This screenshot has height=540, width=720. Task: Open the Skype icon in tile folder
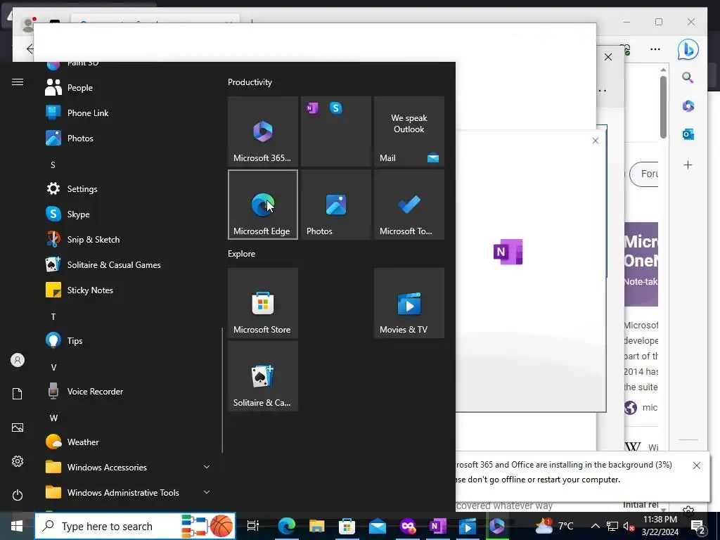tap(336, 108)
